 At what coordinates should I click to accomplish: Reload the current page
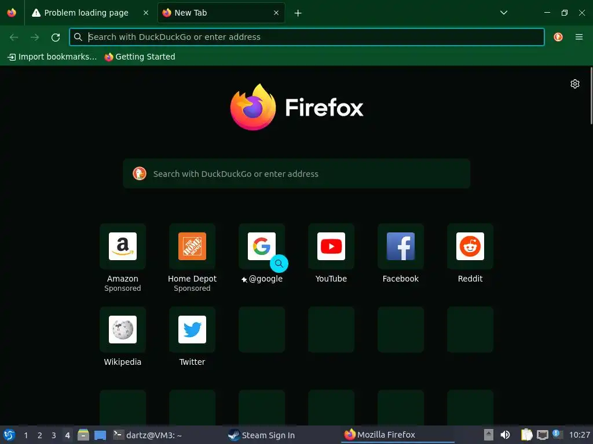tap(56, 37)
